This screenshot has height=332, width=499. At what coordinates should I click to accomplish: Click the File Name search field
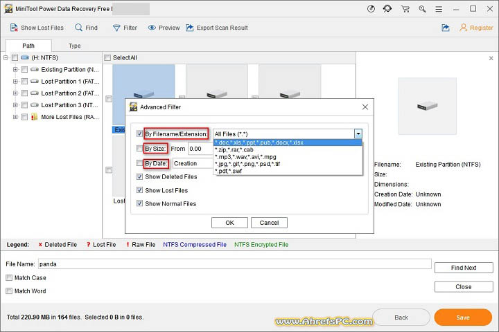coord(234,264)
